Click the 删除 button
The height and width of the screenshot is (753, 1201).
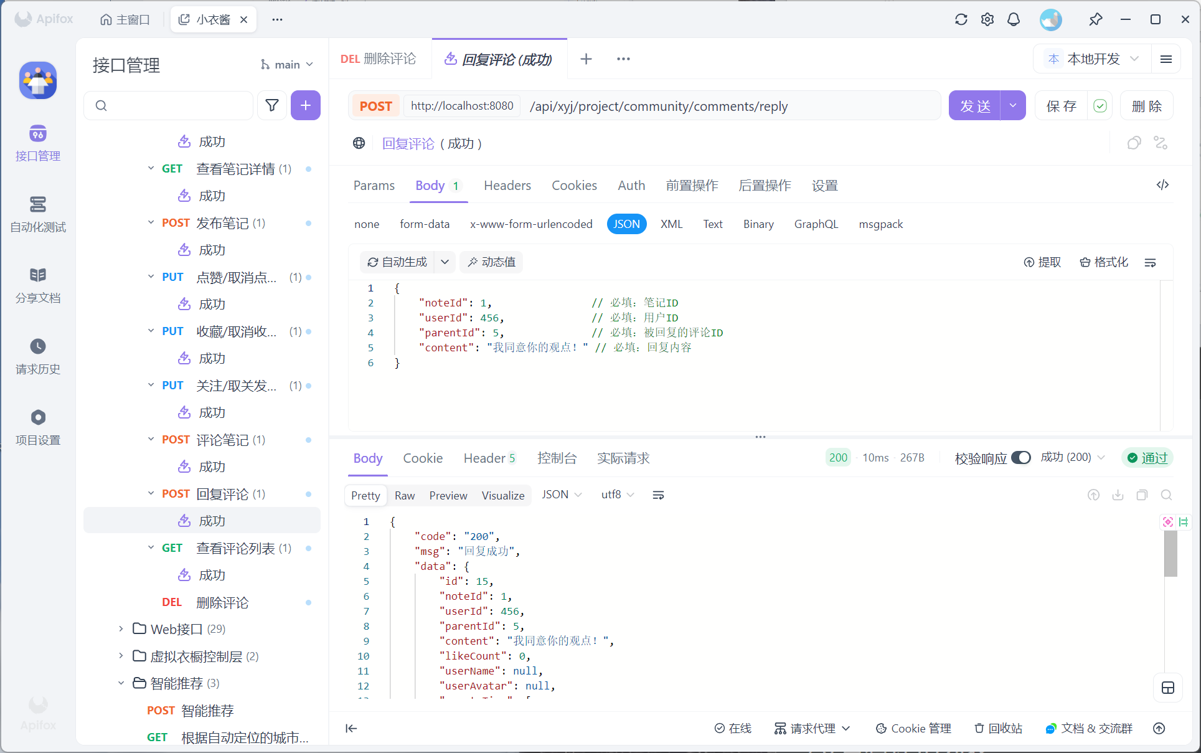point(1146,106)
